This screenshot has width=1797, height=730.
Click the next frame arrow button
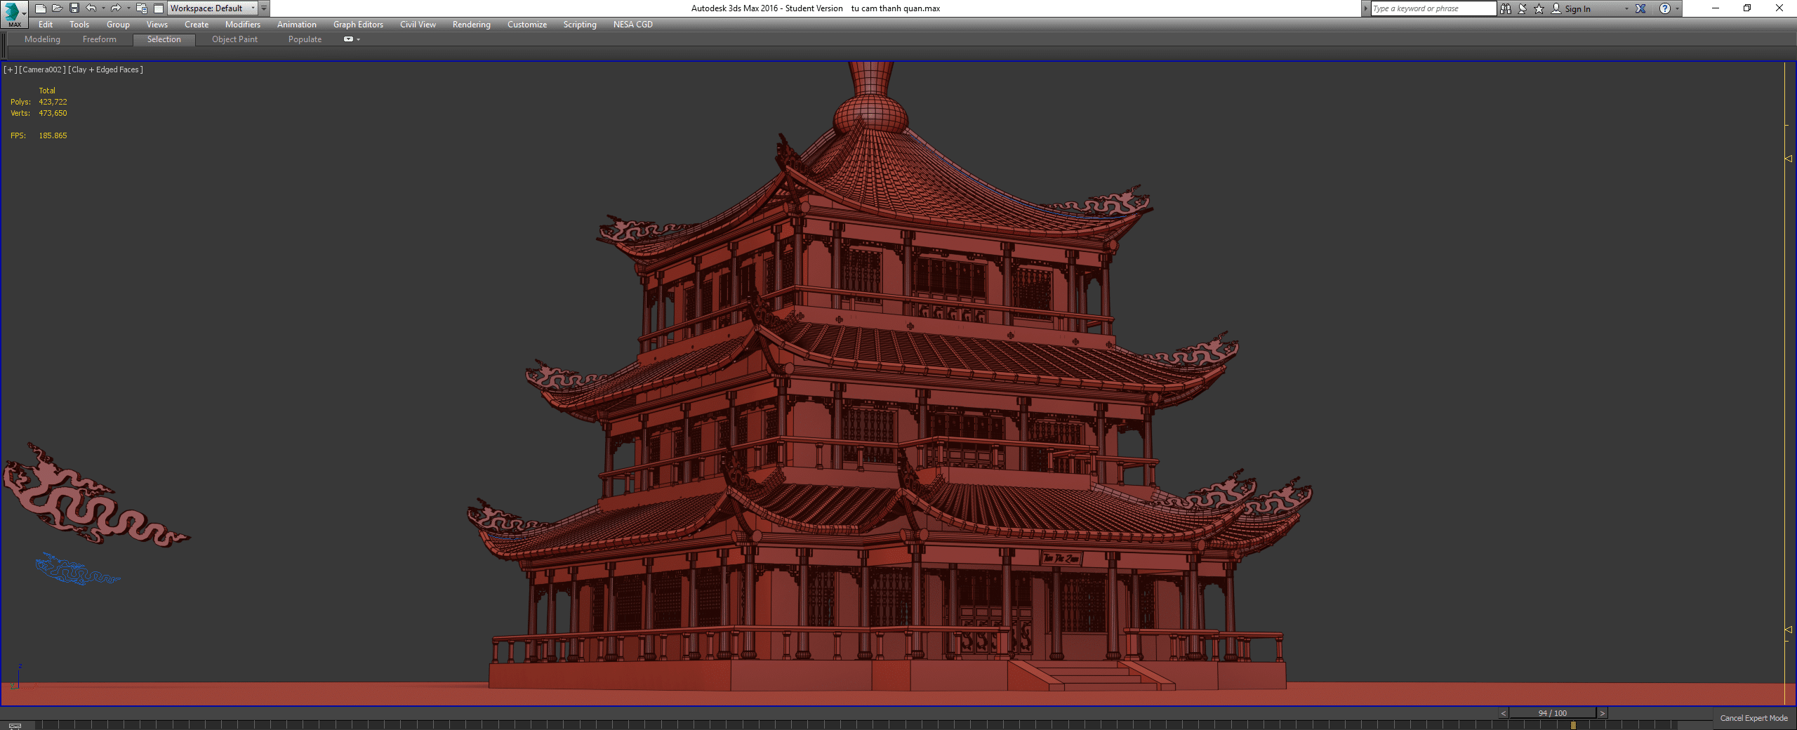1602,713
